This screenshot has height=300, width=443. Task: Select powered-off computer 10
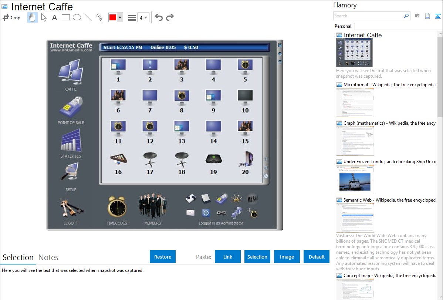[x=245, y=101]
